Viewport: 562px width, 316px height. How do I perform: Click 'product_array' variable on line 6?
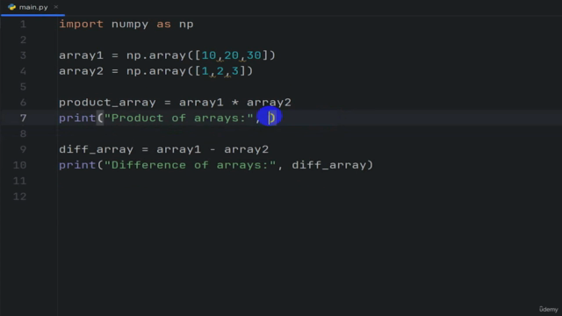[107, 103]
